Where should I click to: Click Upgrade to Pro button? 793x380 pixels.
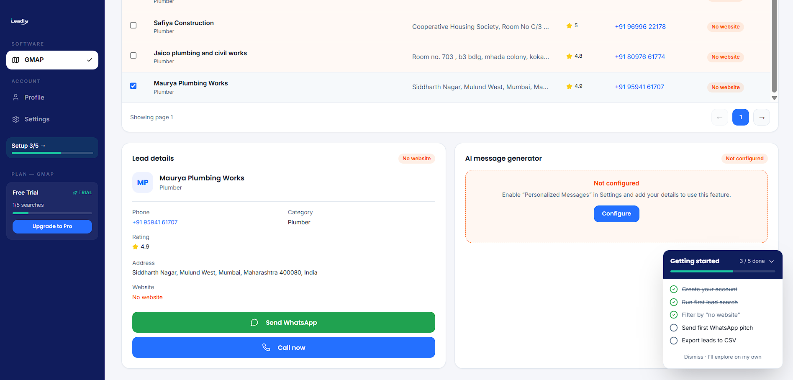coord(52,226)
